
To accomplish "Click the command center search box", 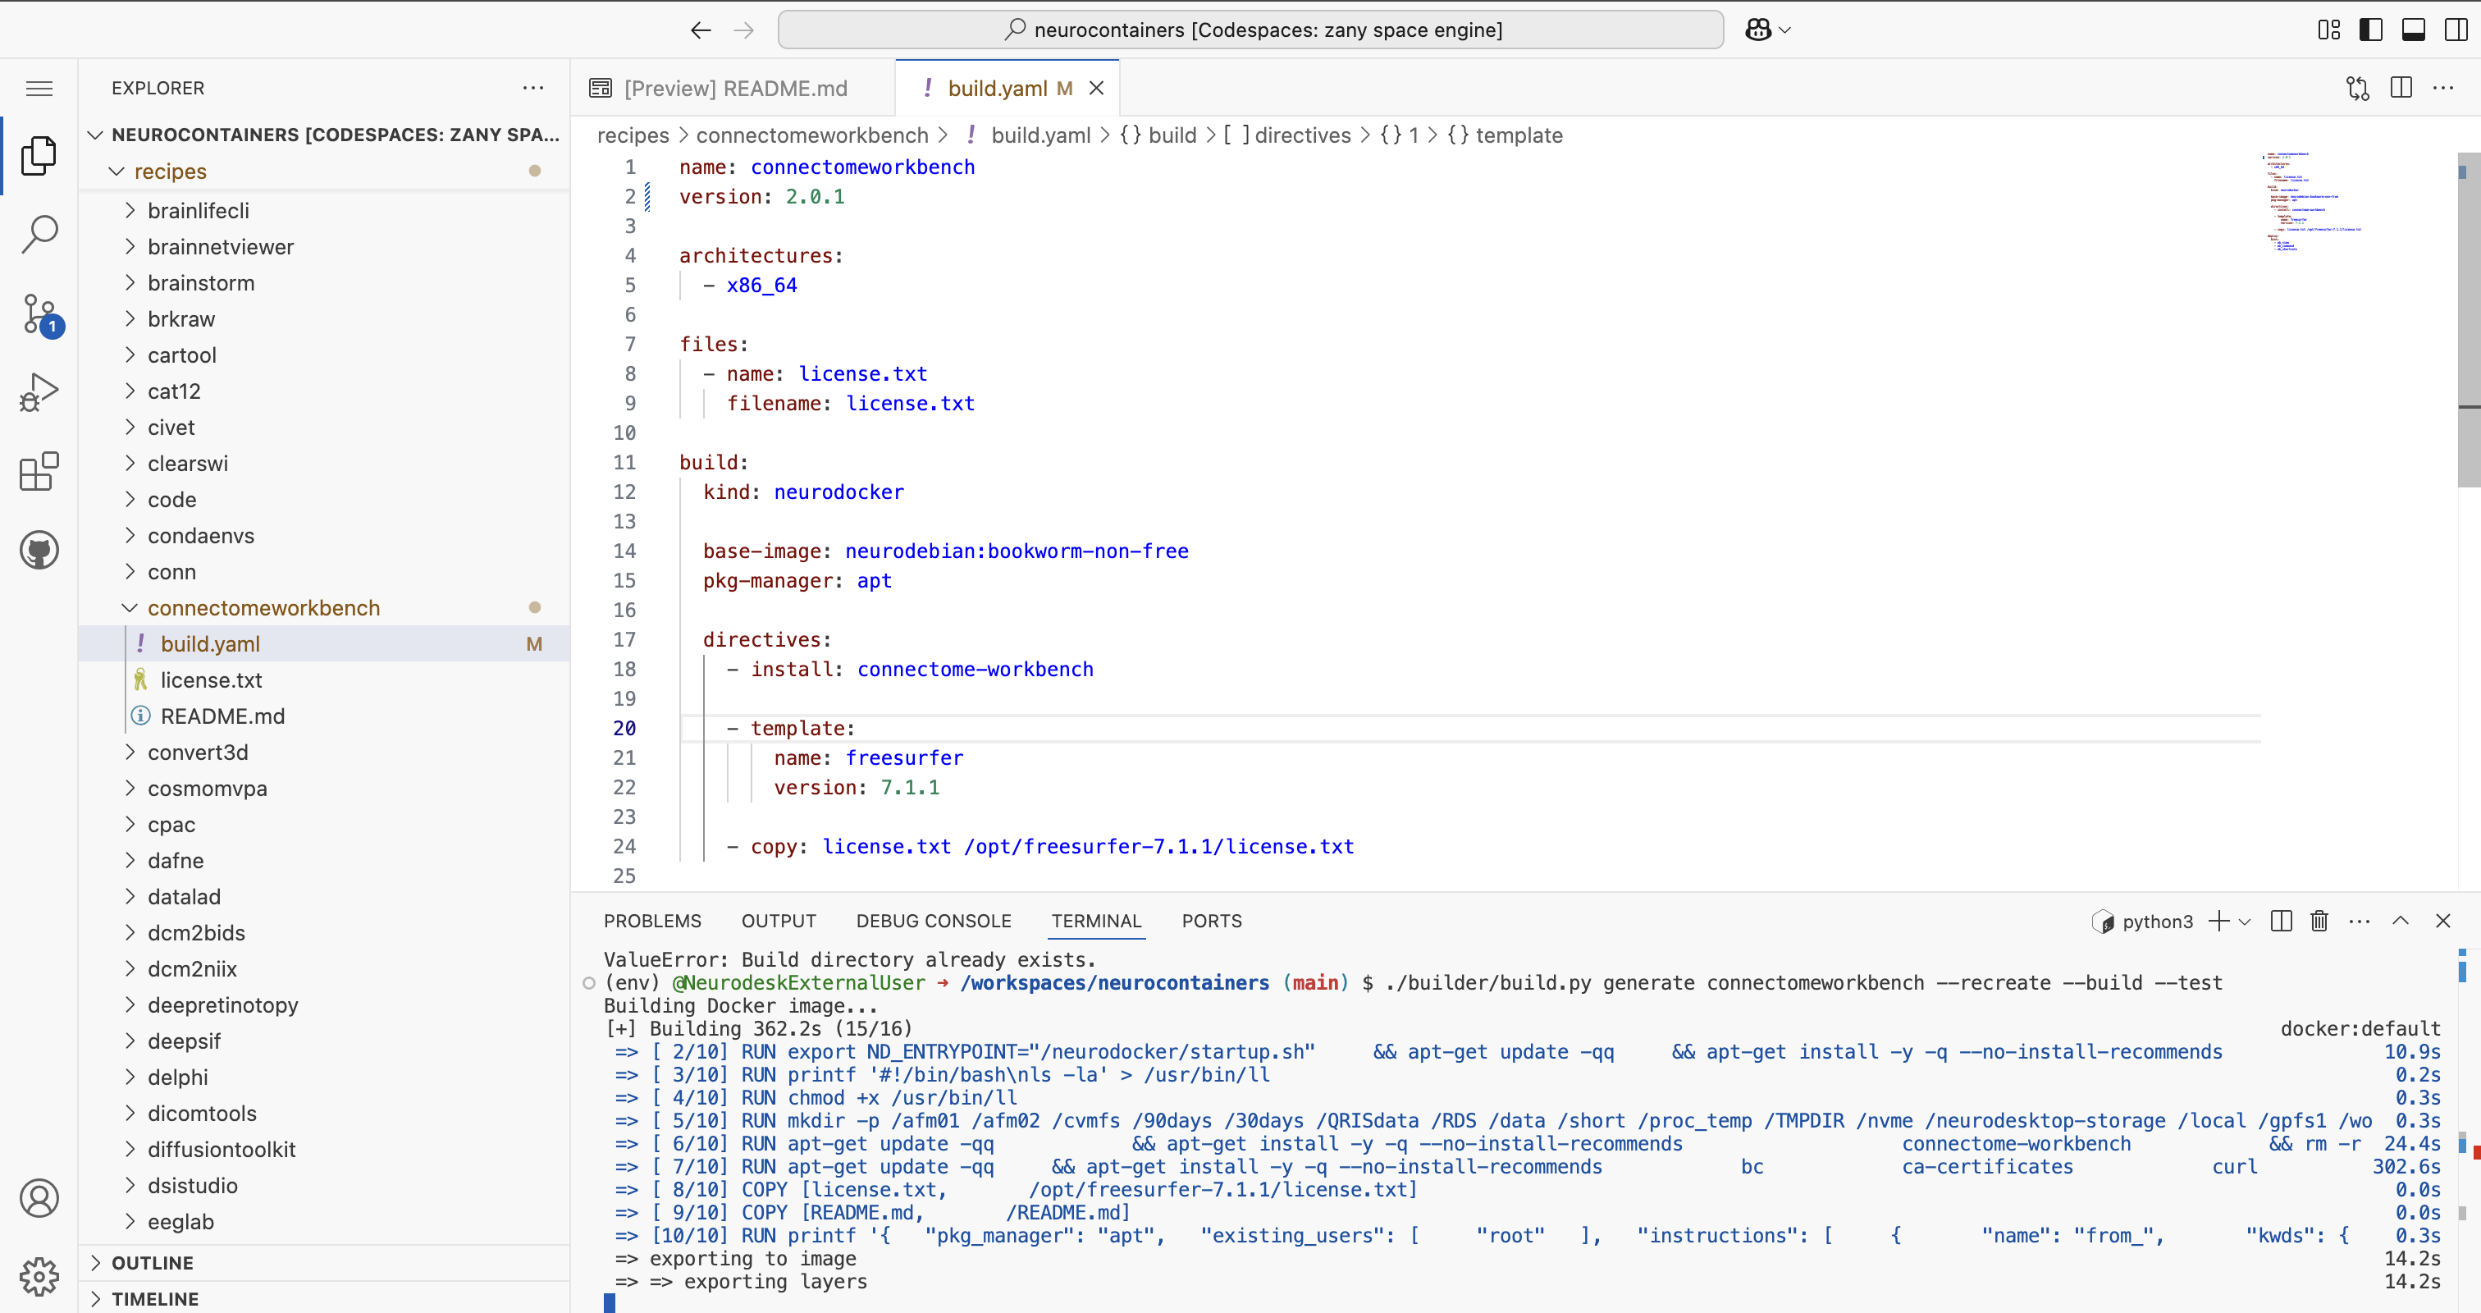I will tap(1250, 30).
